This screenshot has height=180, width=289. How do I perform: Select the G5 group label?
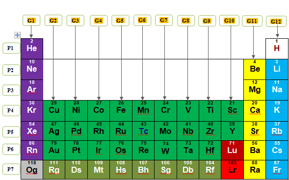coord(120,21)
